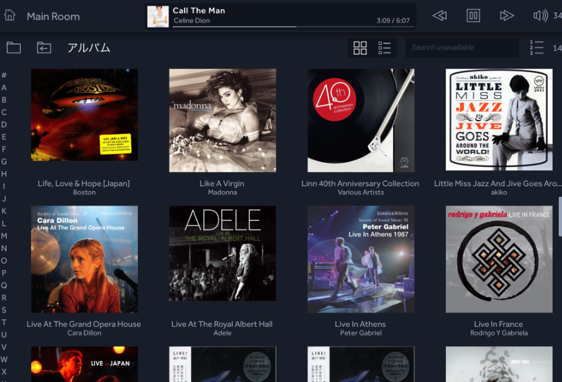Jump to albums starting with I

4,186
